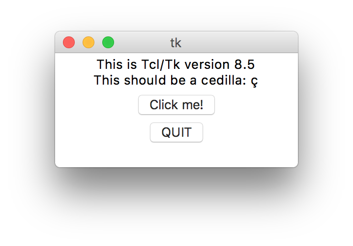The height and width of the screenshot is (246, 353).
Task: Click the ç character at the label end
Action: [x=254, y=81]
